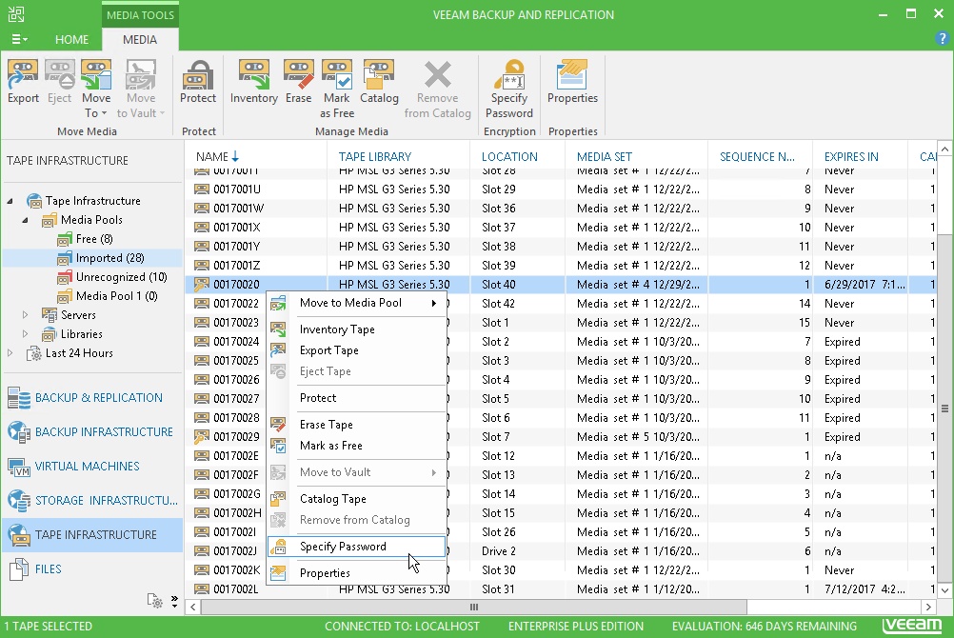The image size is (954, 638).
Task: Click the vertical scrollbar down arrow
Action: [944, 589]
